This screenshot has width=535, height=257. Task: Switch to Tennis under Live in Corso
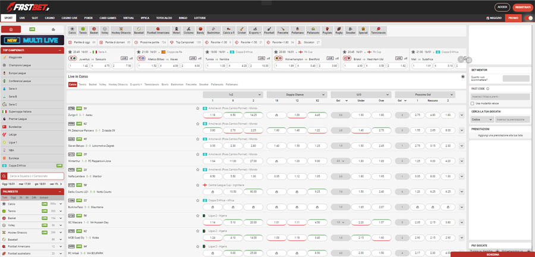[83, 84]
